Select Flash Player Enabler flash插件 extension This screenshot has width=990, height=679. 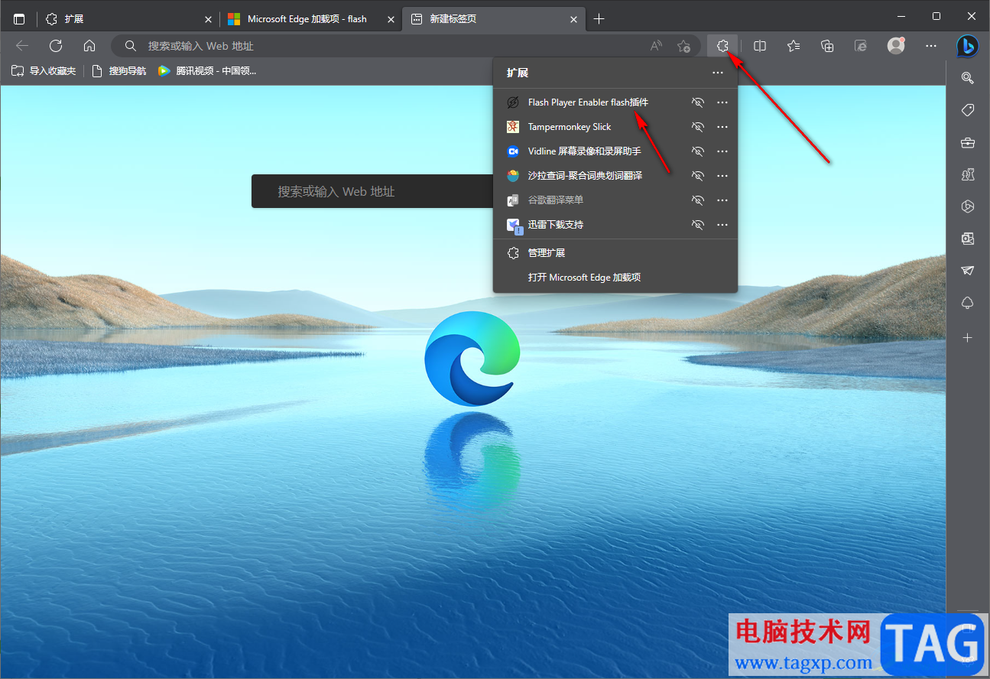(x=589, y=102)
